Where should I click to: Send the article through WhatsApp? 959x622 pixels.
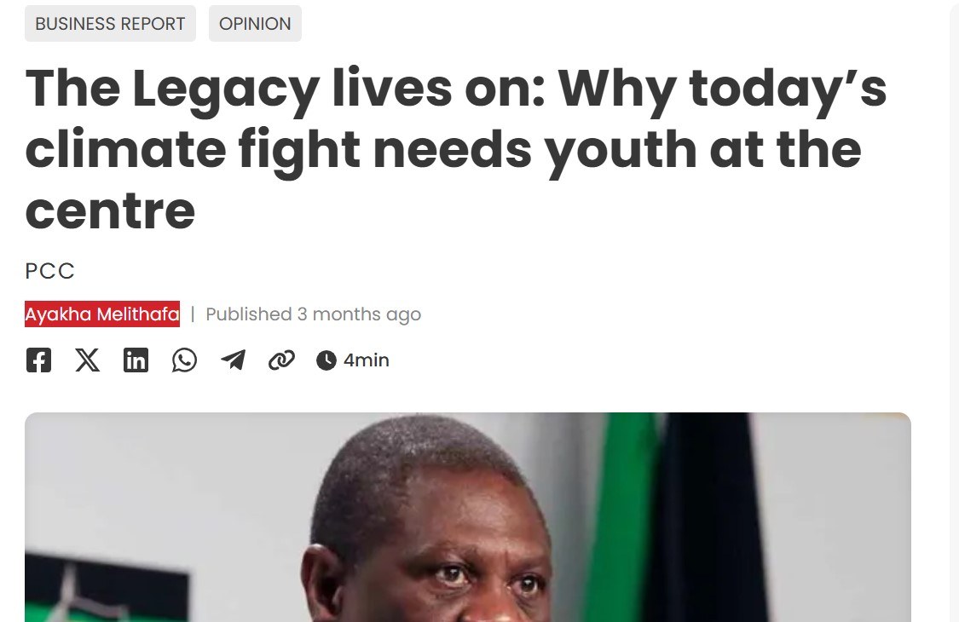pyautogui.click(x=184, y=360)
